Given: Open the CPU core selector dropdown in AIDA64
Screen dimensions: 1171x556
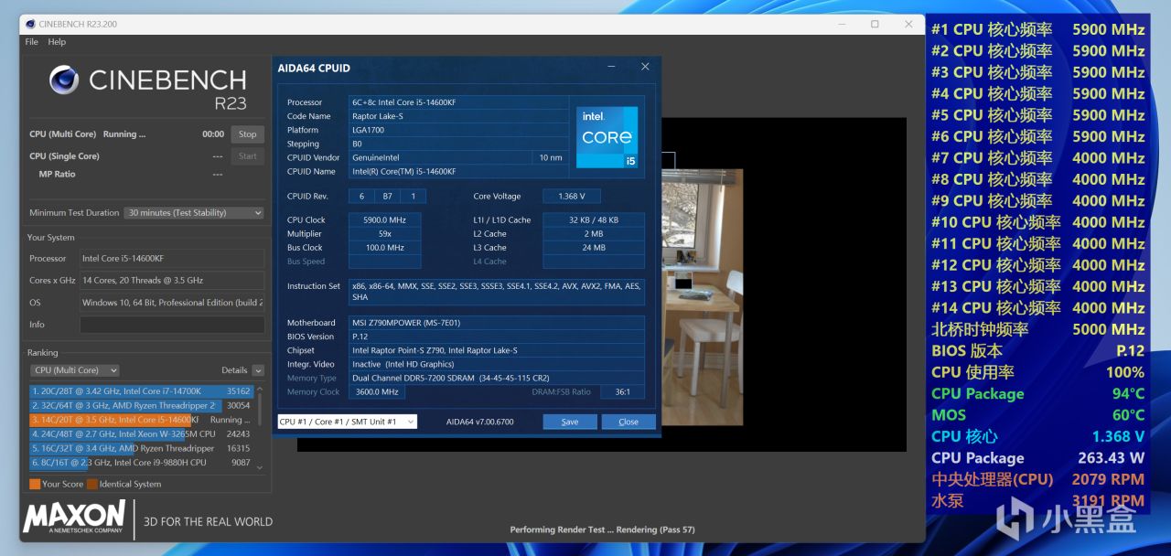Looking at the screenshot, I should point(348,422).
